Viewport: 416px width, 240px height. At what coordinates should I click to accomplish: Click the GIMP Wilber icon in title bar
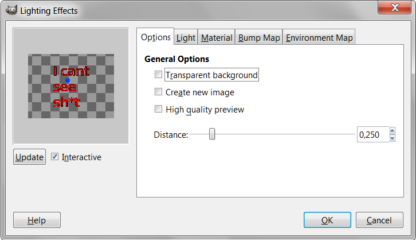point(11,10)
